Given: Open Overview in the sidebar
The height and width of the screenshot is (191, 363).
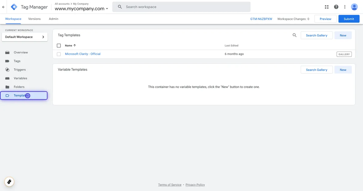Looking at the screenshot, I should click(x=21, y=52).
